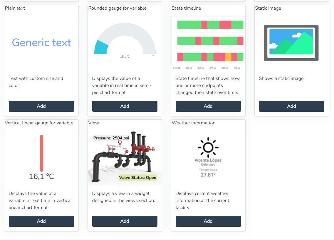Click the red vertical gauge bar
Screen dimensions: 334x240
41,153
